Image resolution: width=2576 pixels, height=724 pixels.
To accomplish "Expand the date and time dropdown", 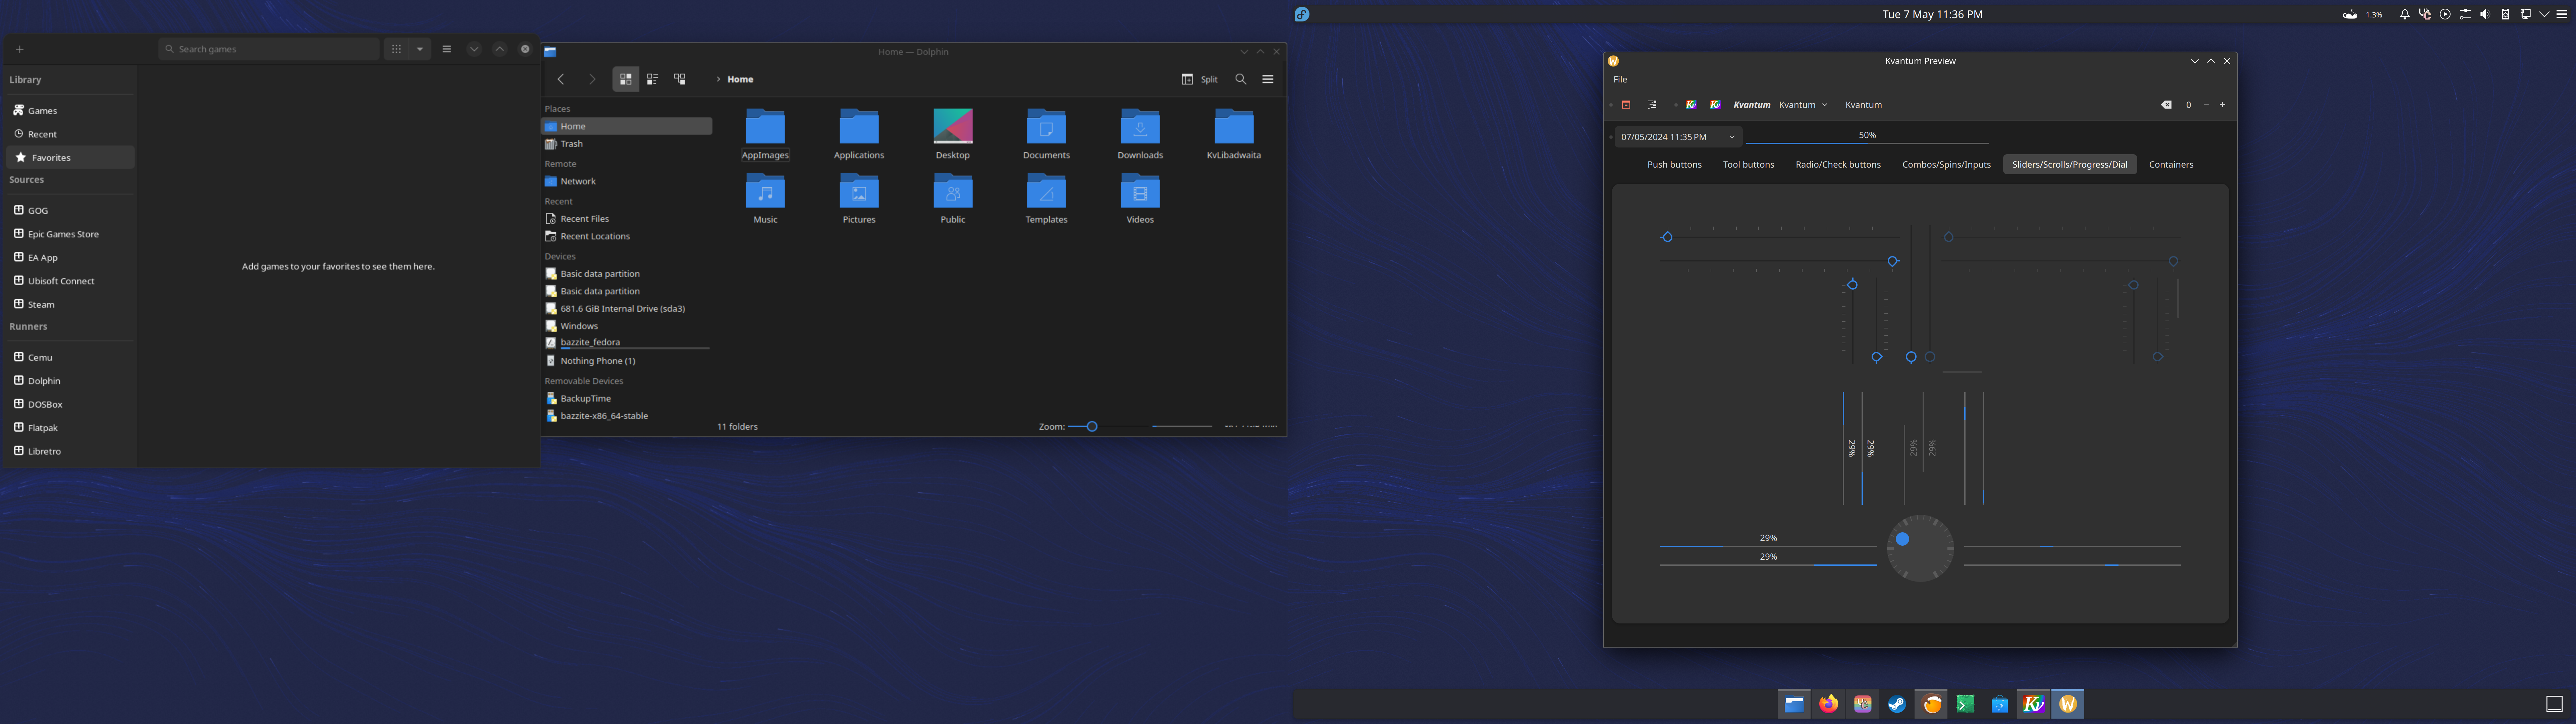I will (x=1732, y=137).
